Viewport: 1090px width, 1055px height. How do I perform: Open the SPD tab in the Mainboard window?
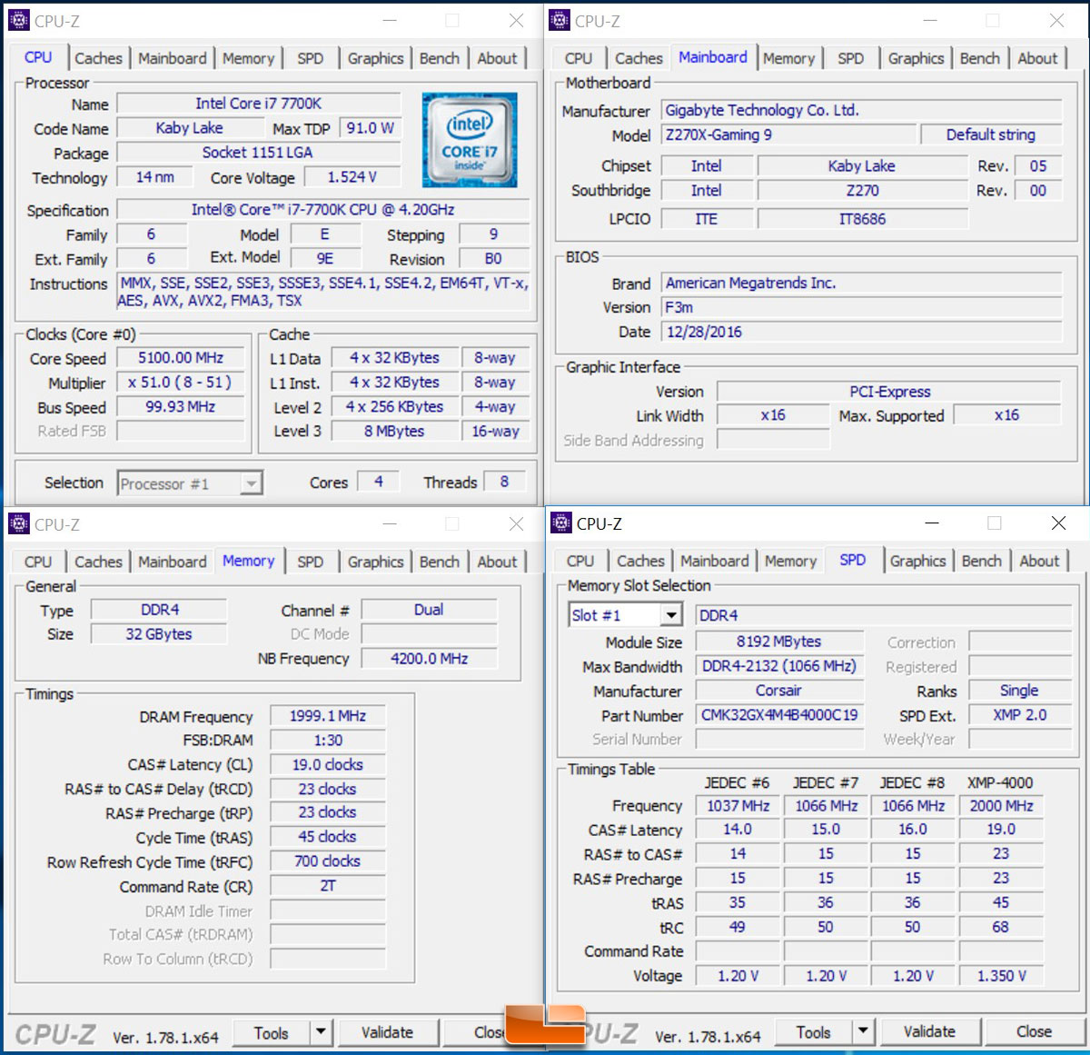click(x=851, y=58)
